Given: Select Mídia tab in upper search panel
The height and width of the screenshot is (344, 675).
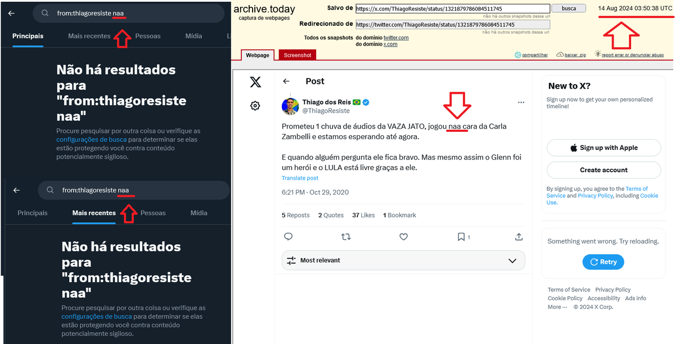Looking at the screenshot, I should tap(193, 36).
